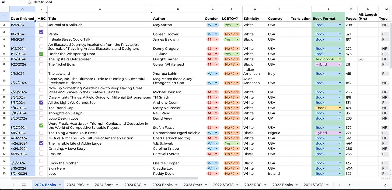Select column J header
This screenshot has width=392, height=190.
[328, 9]
